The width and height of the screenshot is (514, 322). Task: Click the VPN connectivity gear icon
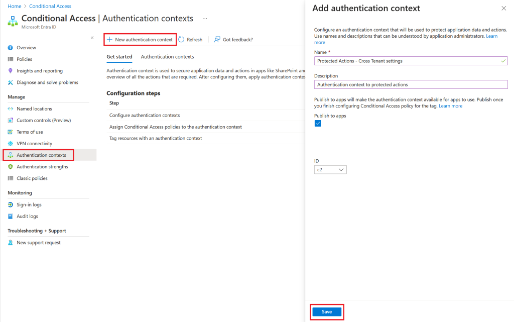point(11,144)
